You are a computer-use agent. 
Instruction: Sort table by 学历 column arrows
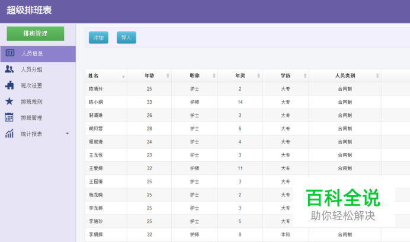(x=305, y=76)
